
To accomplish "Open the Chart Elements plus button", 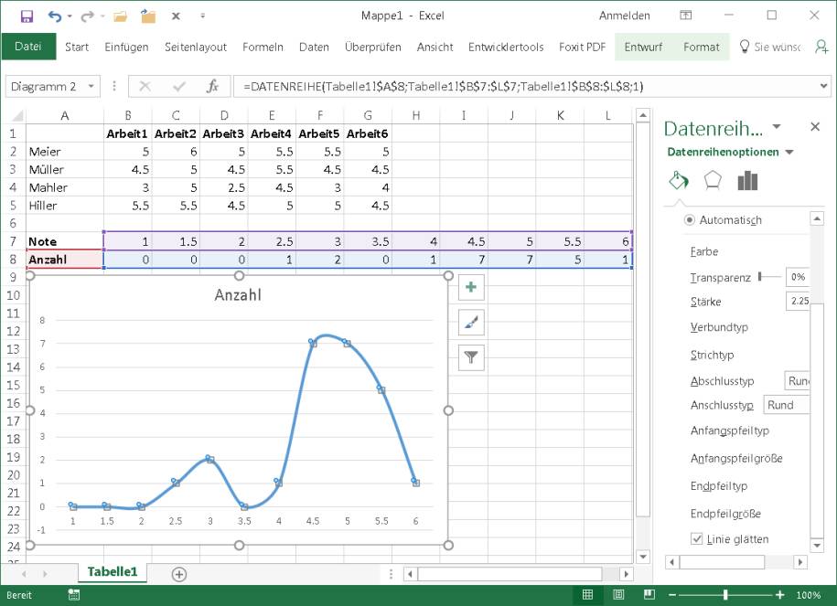I will pos(471,287).
